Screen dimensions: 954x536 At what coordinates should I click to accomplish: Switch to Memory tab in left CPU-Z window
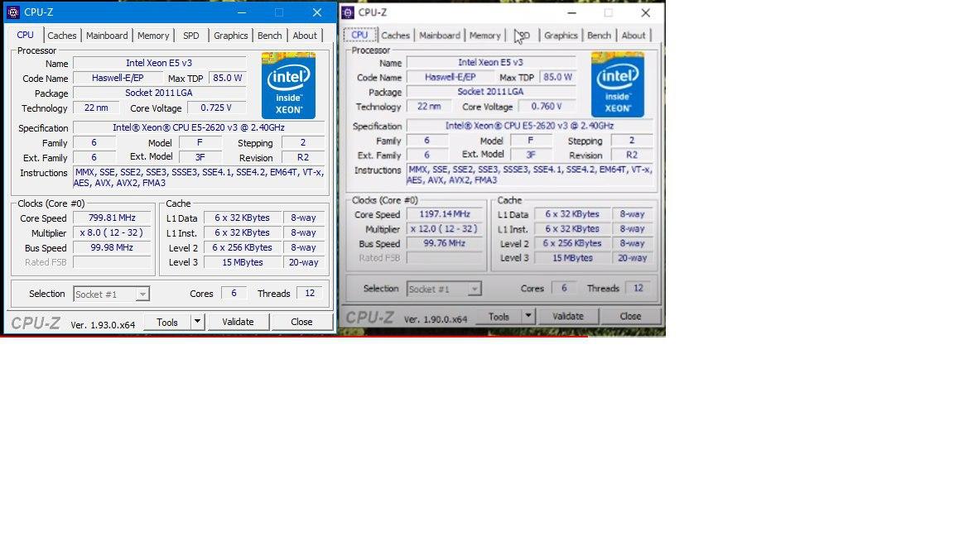point(153,36)
